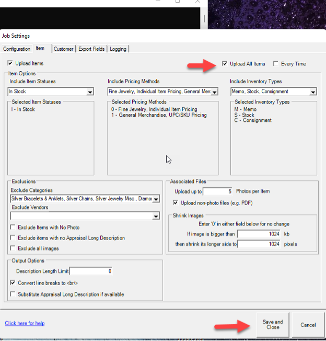Expand the Include Item Statuses dropdown
Screen dimensions: 326x341
point(90,92)
